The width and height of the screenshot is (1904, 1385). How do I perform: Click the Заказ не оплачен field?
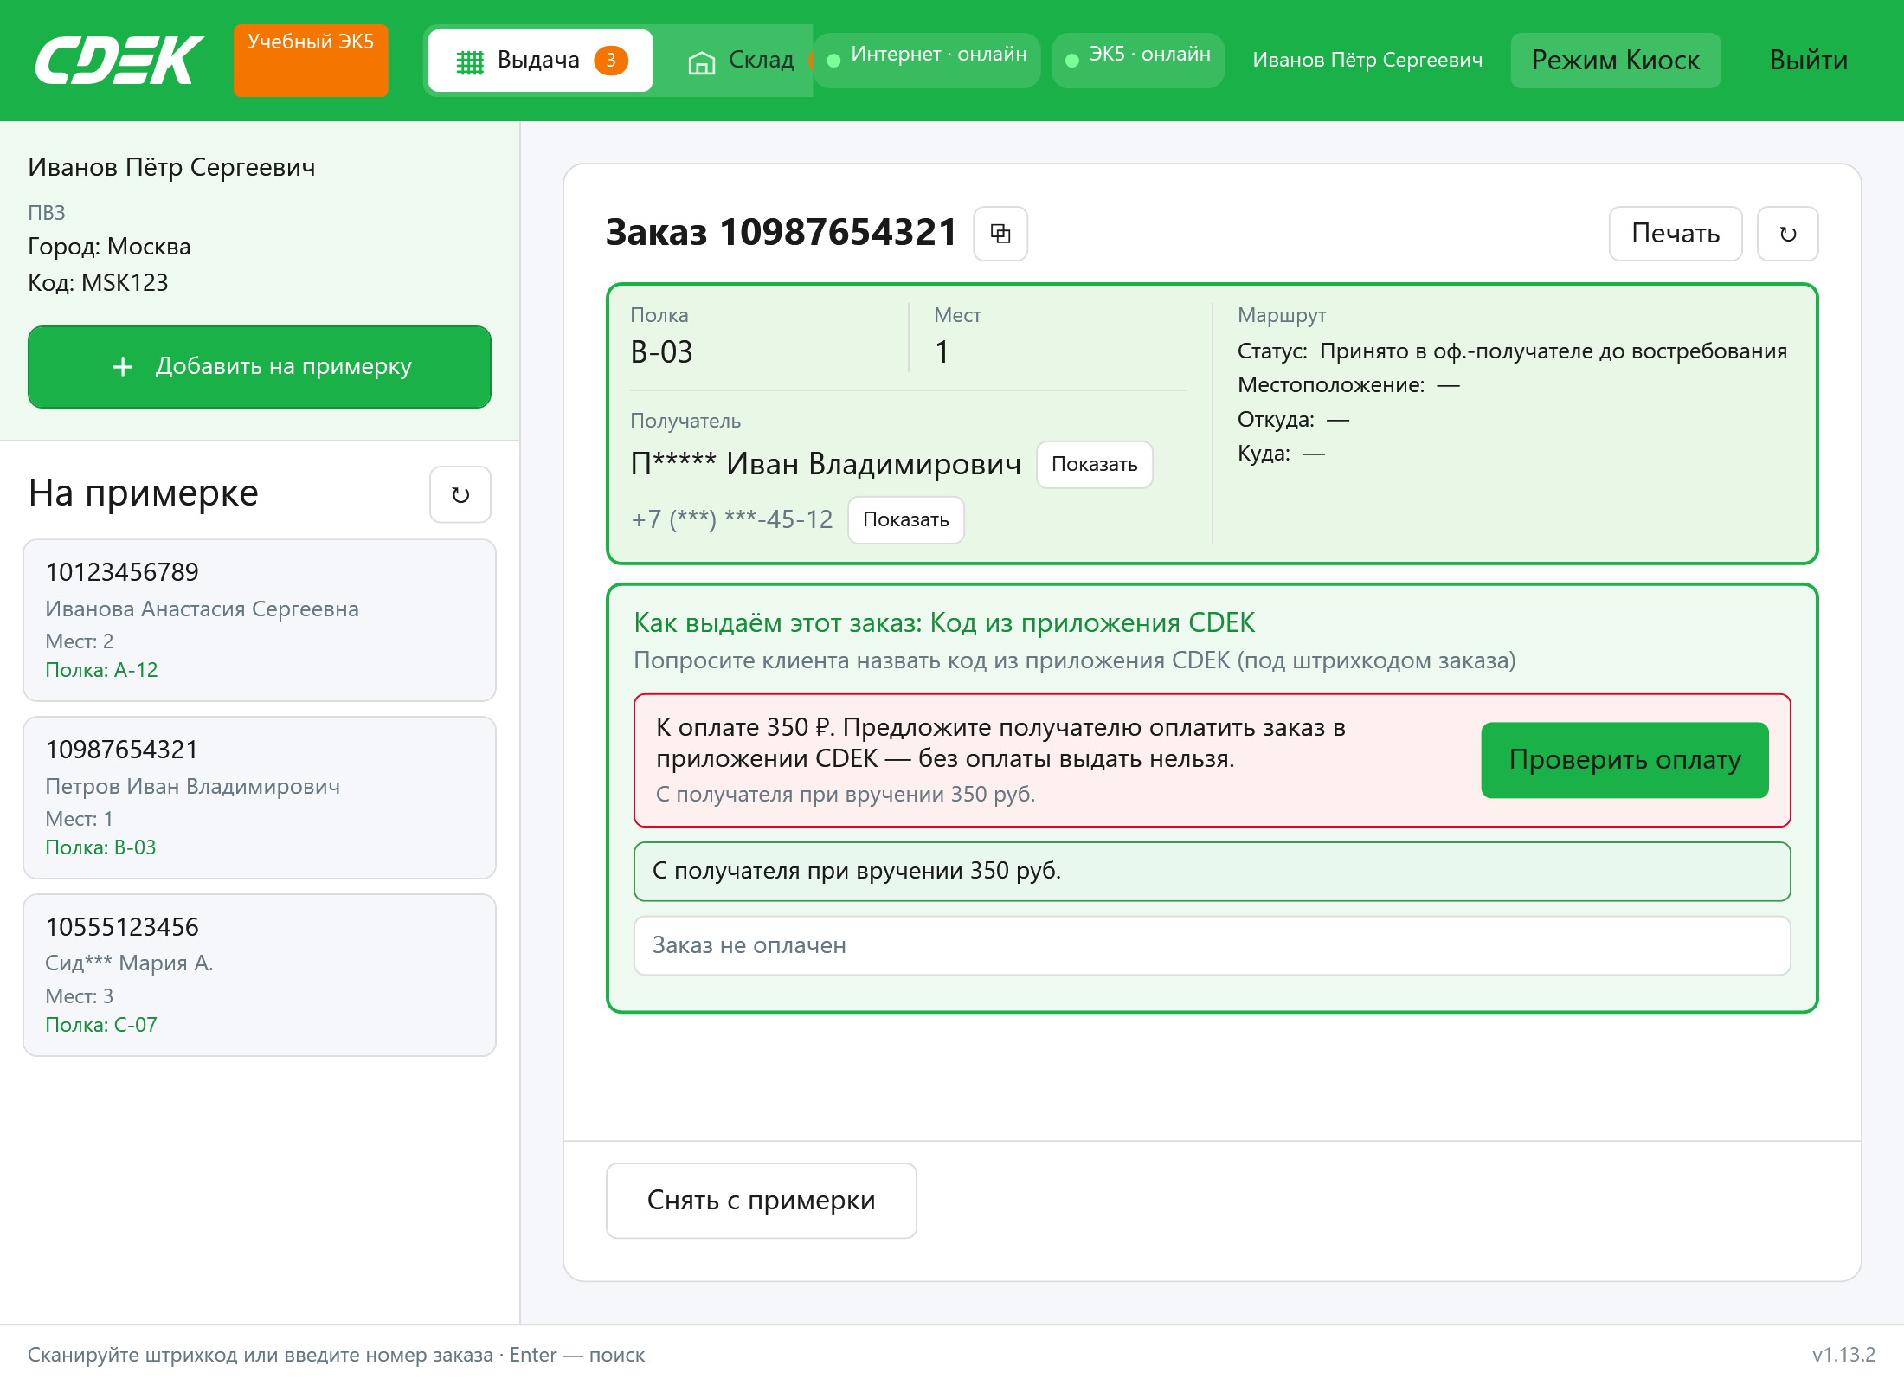(x=1212, y=946)
